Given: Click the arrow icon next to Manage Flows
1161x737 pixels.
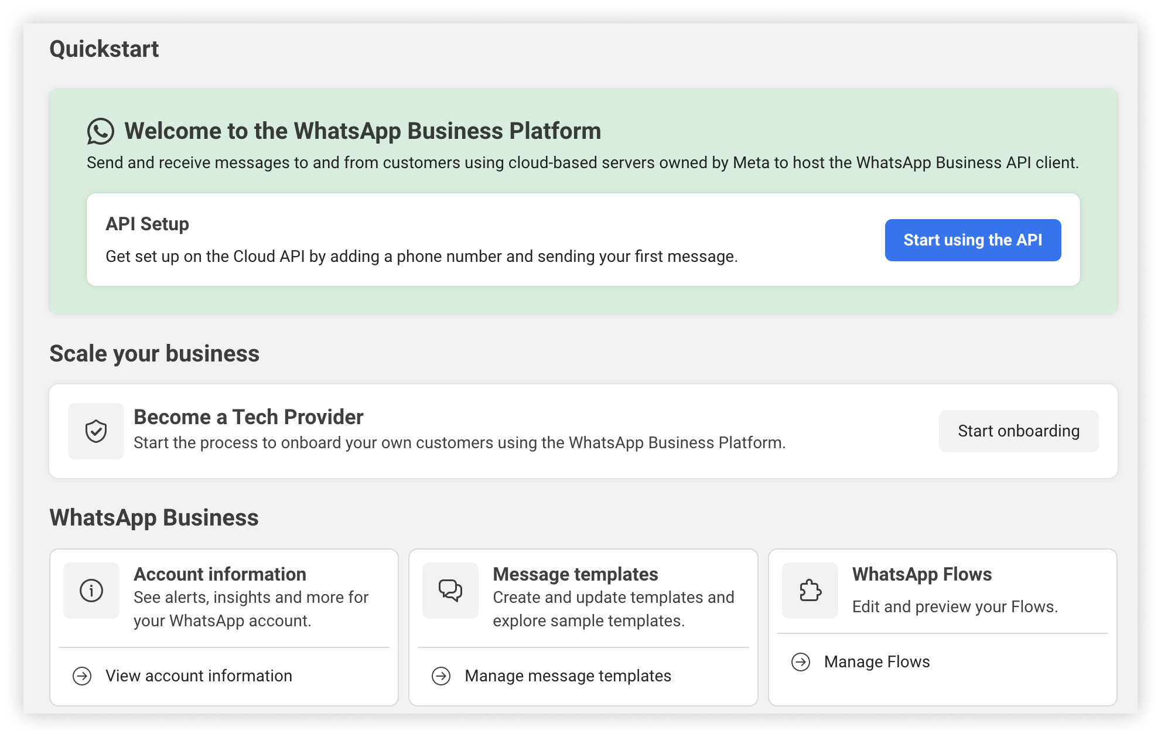Looking at the screenshot, I should [x=800, y=661].
